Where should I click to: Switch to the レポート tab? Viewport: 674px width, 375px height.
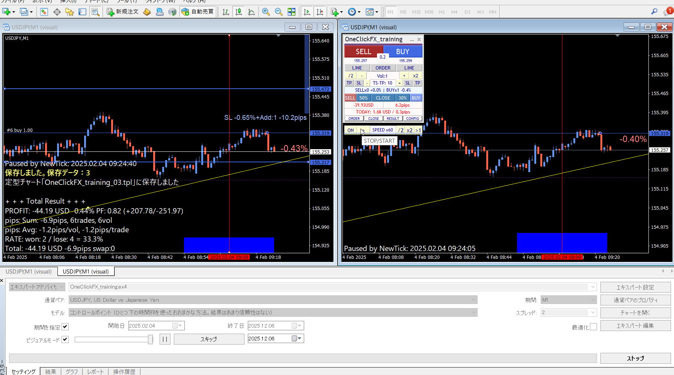click(95, 372)
